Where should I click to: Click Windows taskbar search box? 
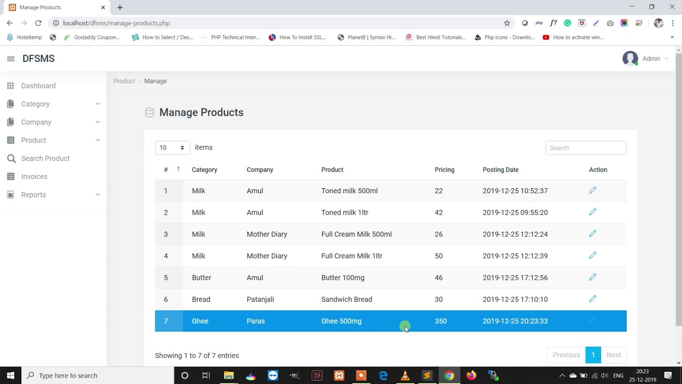click(98, 375)
